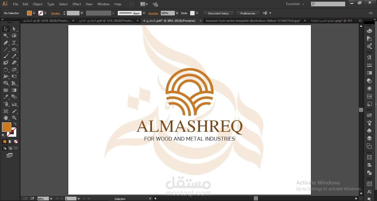Select the Free Transform tool

click(14, 76)
